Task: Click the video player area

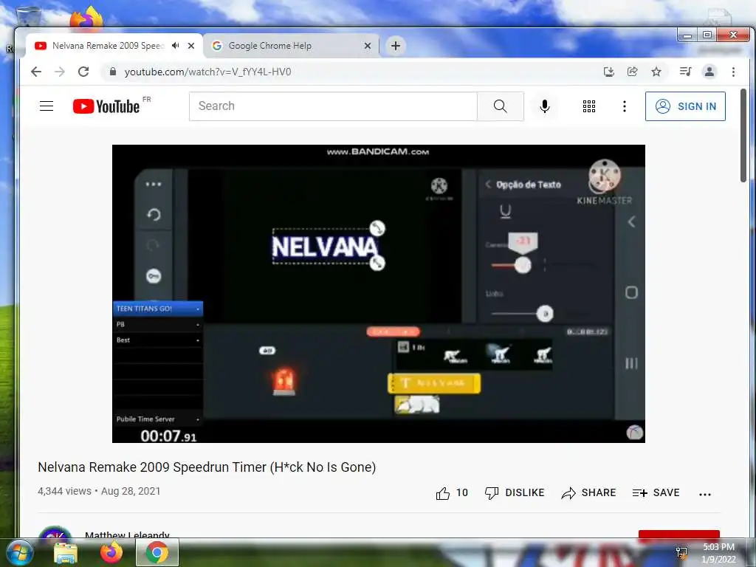Action: 379,294
